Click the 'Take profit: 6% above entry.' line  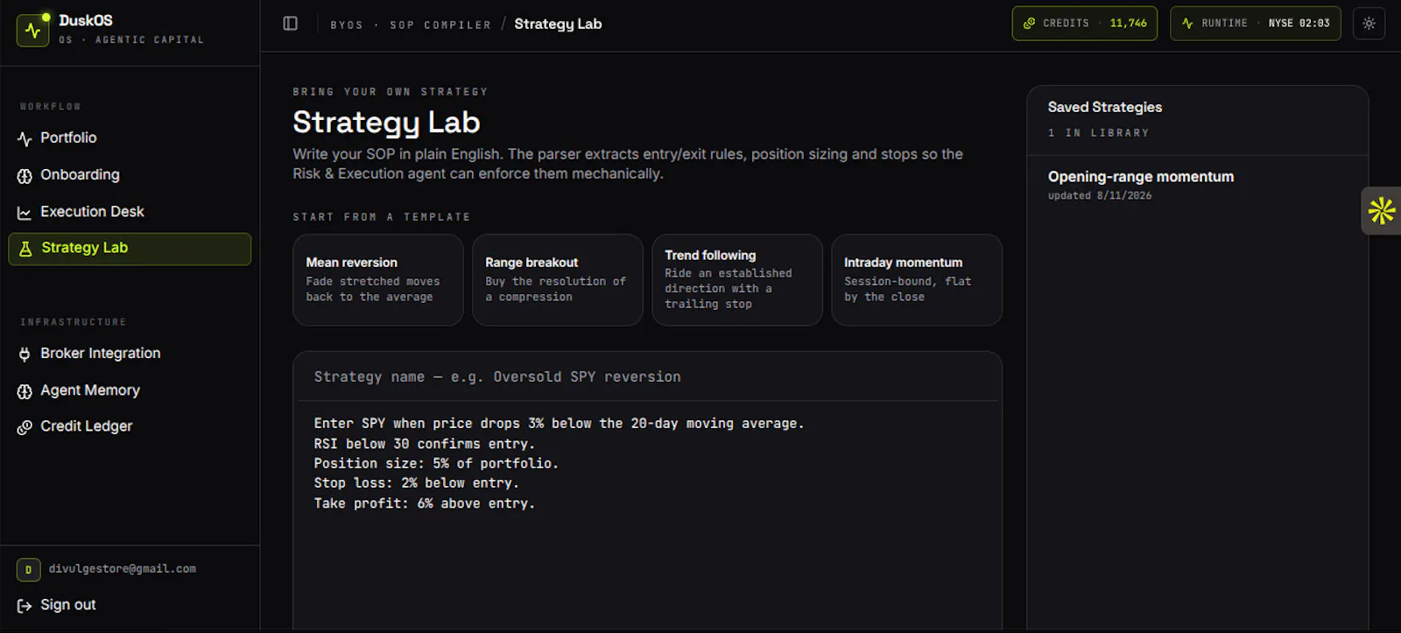pyautogui.click(x=425, y=503)
